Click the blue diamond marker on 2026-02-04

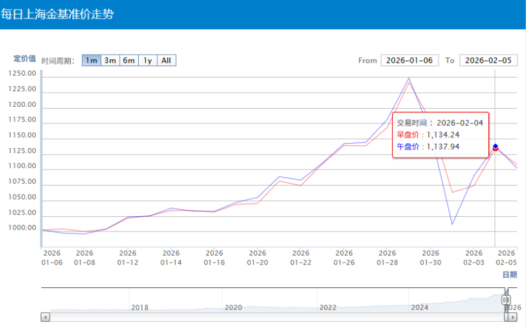(x=495, y=146)
